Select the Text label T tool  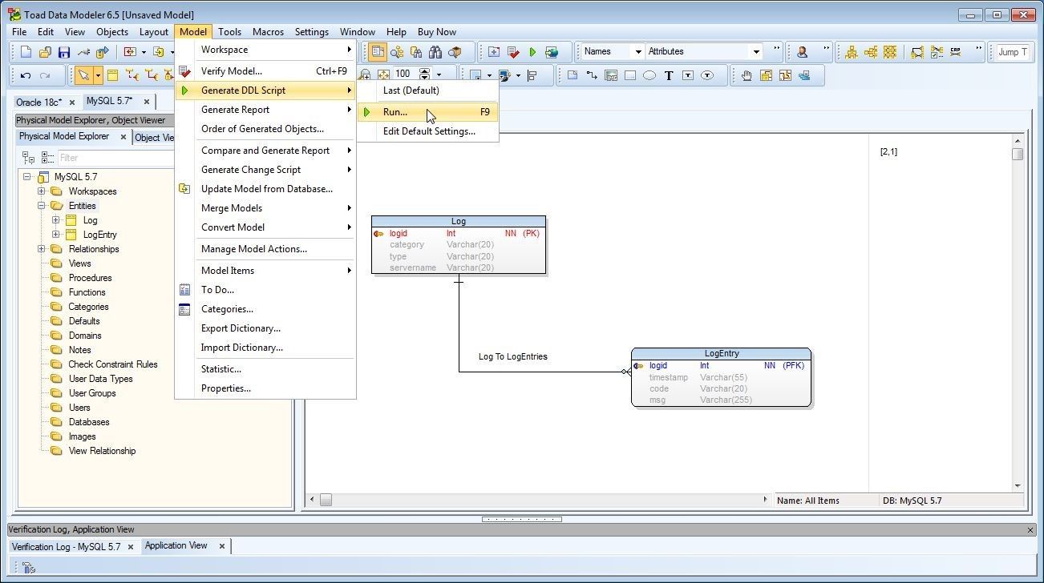pos(669,75)
